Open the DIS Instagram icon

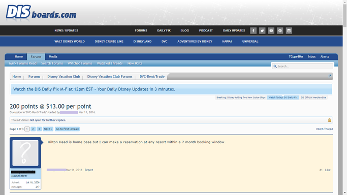pyautogui.click(x=289, y=30)
